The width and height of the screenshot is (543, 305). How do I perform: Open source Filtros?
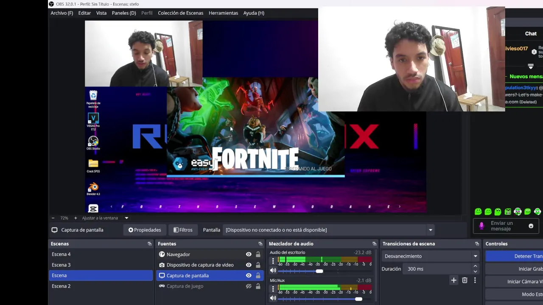pos(183,230)
